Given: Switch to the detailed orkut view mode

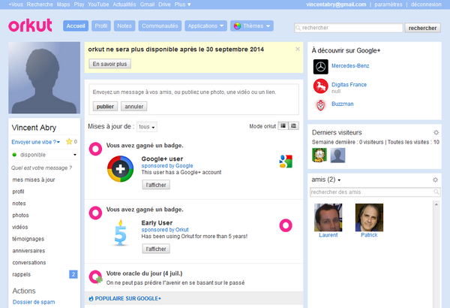Looking at the screenshot, I should 283,126.
